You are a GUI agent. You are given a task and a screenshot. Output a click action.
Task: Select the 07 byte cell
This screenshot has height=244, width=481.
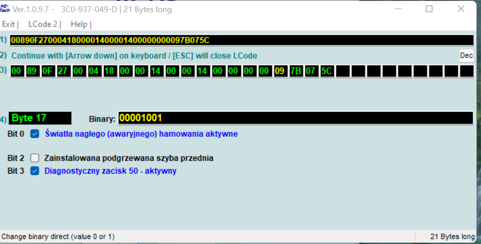tap(312, 71)
